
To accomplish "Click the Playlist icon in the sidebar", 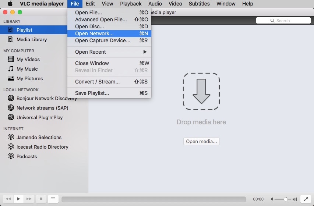I will tap(11, 30).
